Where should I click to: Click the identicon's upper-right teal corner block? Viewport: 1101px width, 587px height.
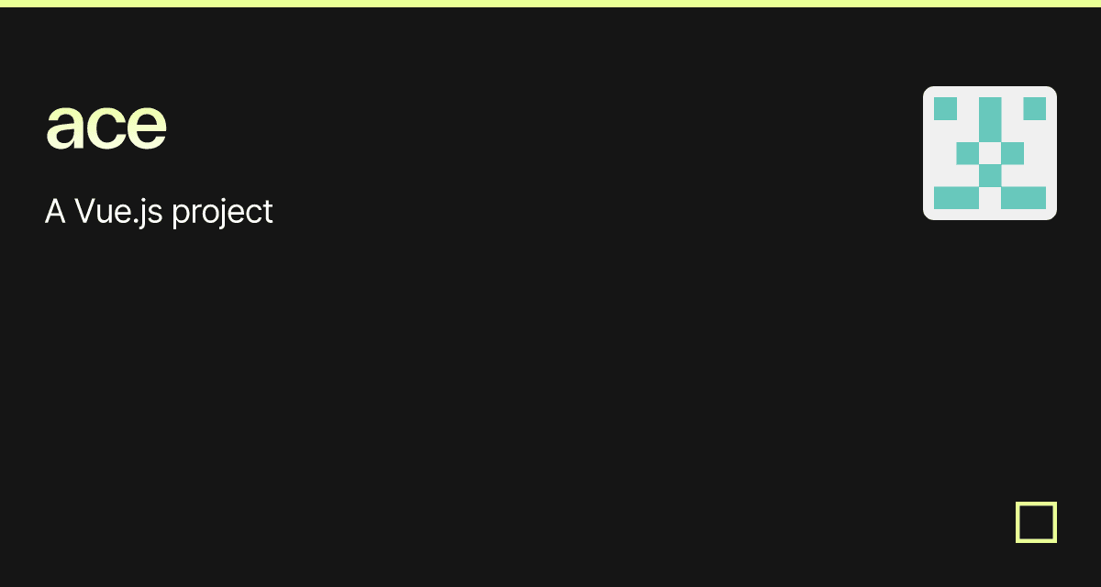tap(1035, 108)
